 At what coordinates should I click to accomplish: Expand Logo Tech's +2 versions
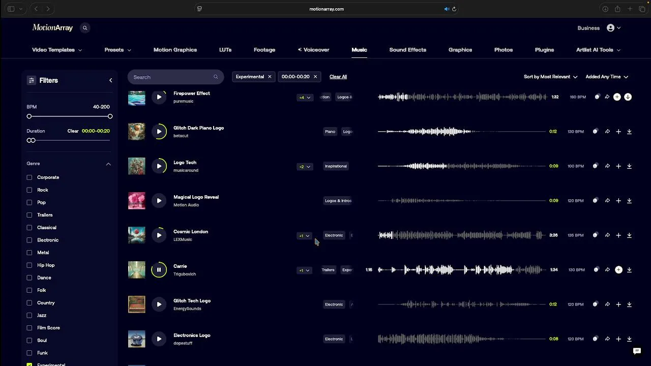click(x=304, y=166)
